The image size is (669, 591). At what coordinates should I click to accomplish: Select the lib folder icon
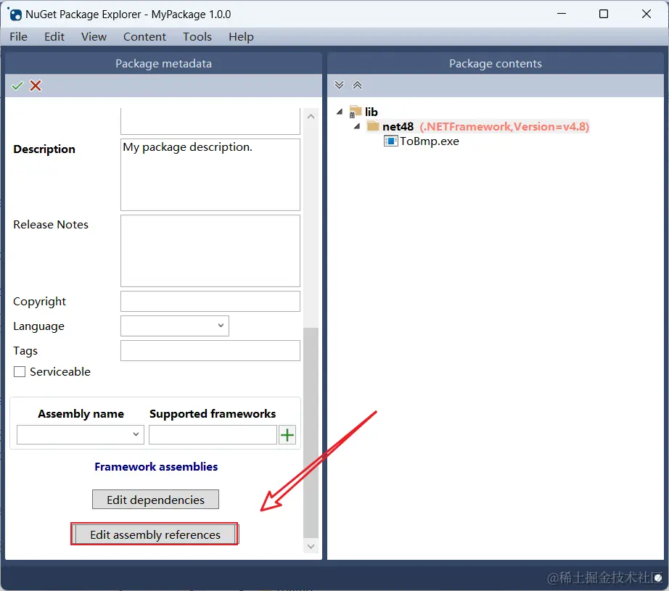pyautogui.click(x=355, y=111)
